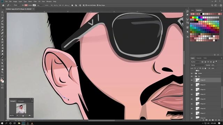
Task: Select the Shape 34 layer row
Action: click(x=207, y=85)
